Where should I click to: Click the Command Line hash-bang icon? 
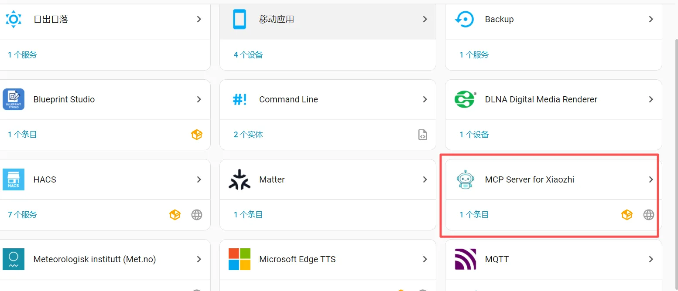coord(240,99)
